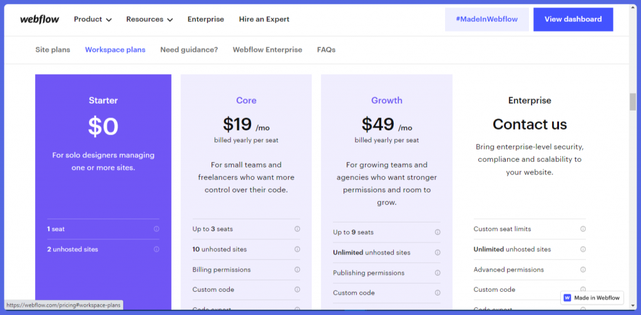The width and height of the screenshot is (641, 315).
Task: Show info for Enterprise Custom code
Action: click(x=583, y=289)
